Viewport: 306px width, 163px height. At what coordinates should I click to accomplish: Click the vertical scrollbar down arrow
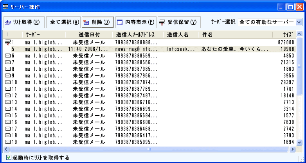click(x=299, y=143)
